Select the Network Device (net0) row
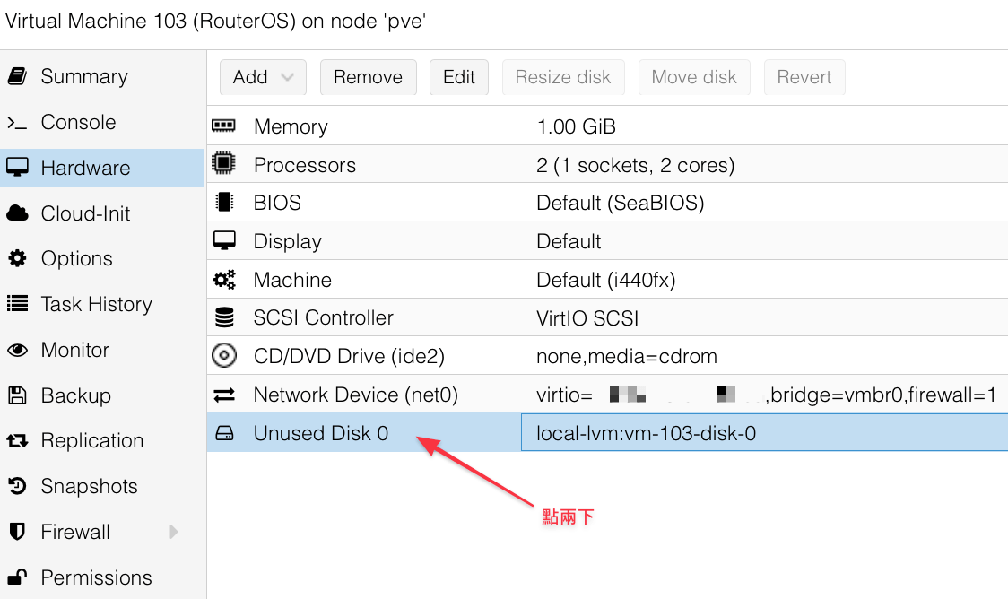Screen dimensions: 1008x599 pyautogui.click(x=607, y=394)
